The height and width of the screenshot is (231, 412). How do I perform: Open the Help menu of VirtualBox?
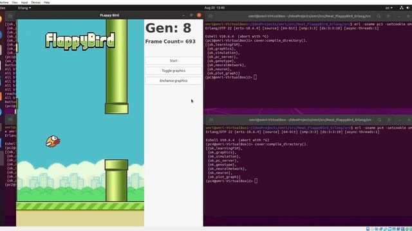tap(47, 3)
